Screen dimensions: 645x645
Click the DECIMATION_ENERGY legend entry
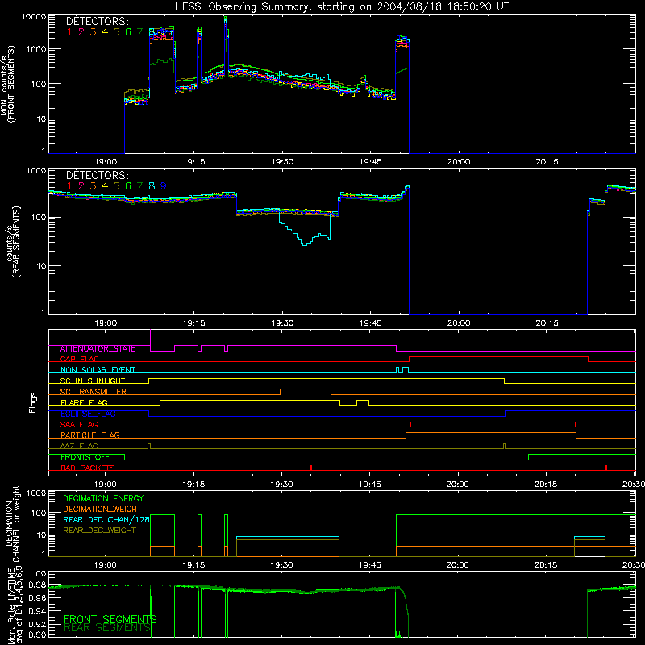103,498
